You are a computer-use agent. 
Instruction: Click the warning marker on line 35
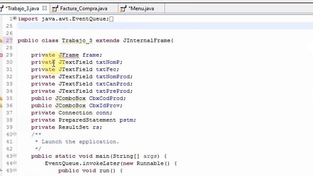1,98
